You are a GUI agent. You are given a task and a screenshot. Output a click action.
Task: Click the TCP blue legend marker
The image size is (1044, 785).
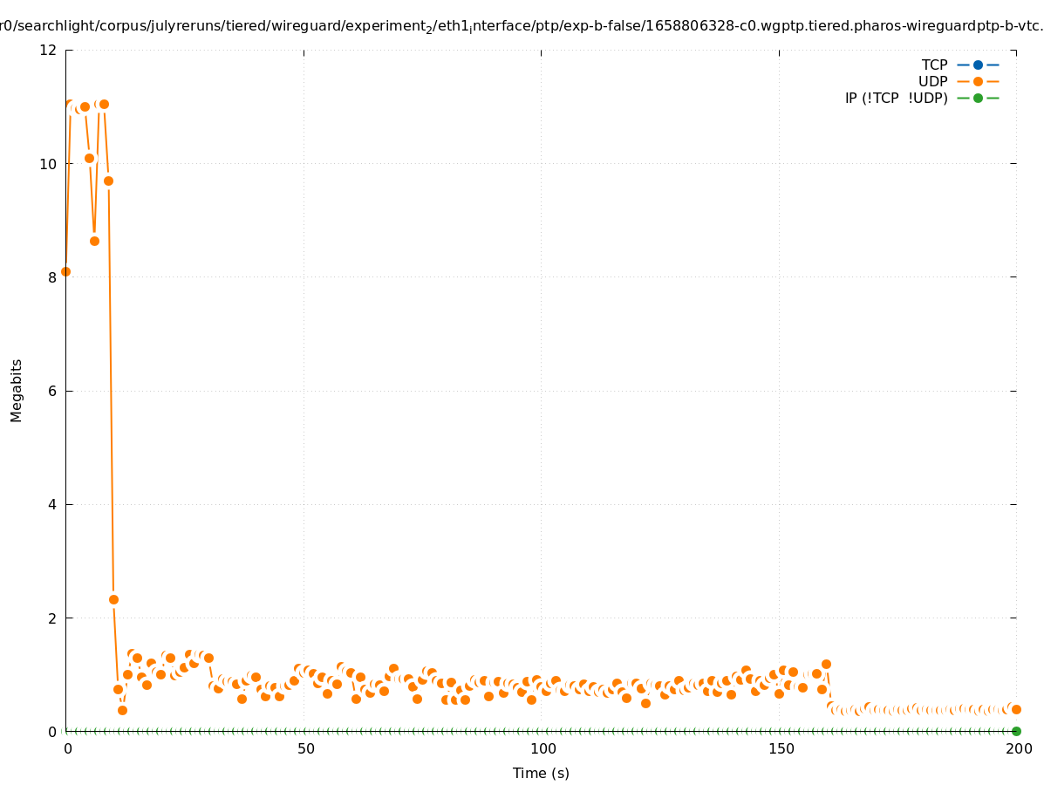978,65
